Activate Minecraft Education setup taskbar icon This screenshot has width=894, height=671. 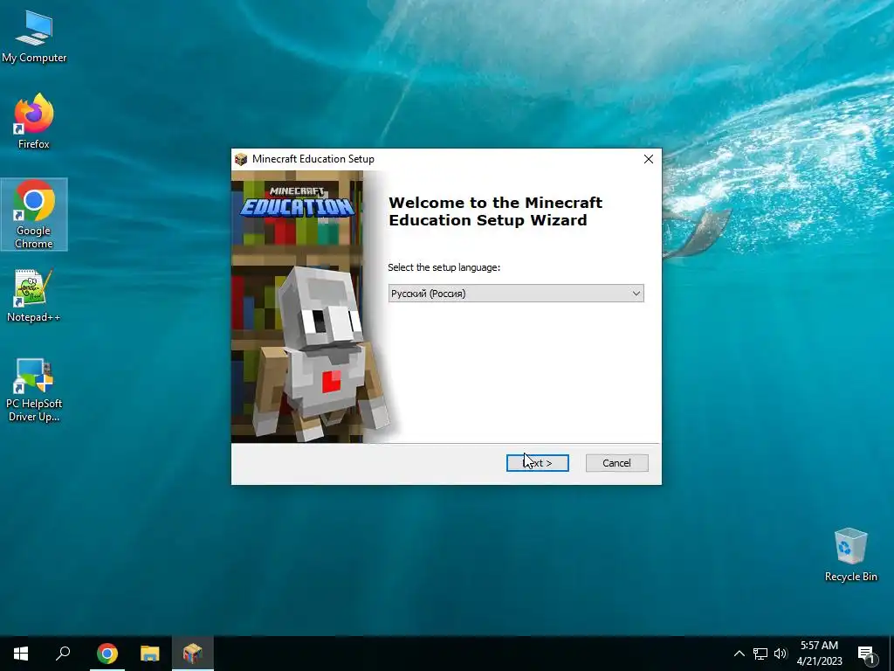tap(193, 654)
